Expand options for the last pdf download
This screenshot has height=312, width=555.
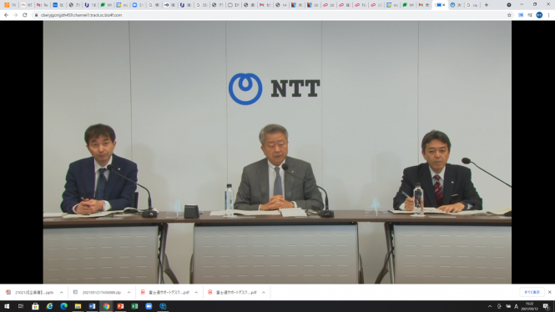(x=264, y=293)
